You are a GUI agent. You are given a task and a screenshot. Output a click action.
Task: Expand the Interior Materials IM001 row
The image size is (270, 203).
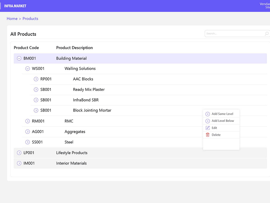pos(19,163)
